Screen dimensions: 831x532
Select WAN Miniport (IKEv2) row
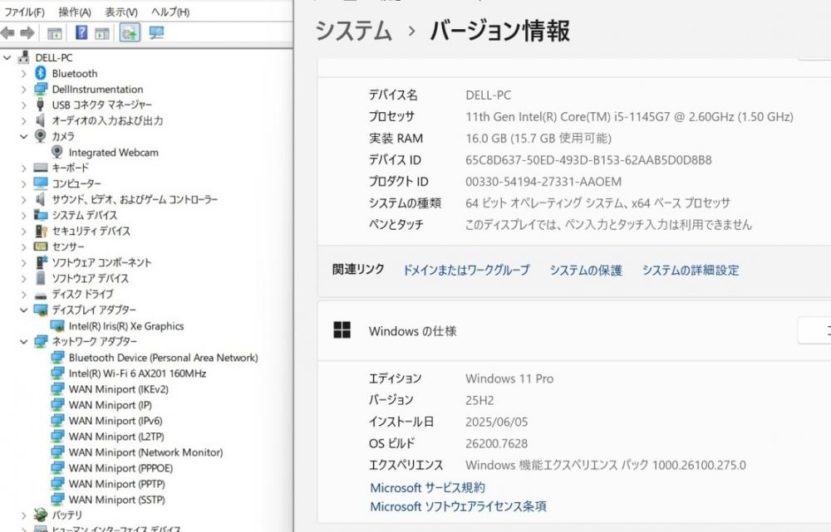tap(119, 389)
